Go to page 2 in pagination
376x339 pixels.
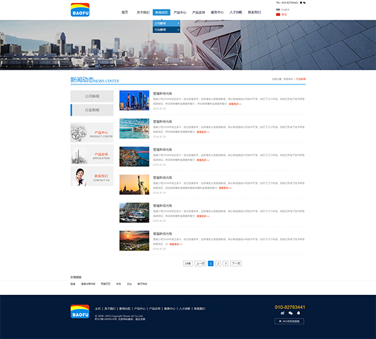[218, 264]
